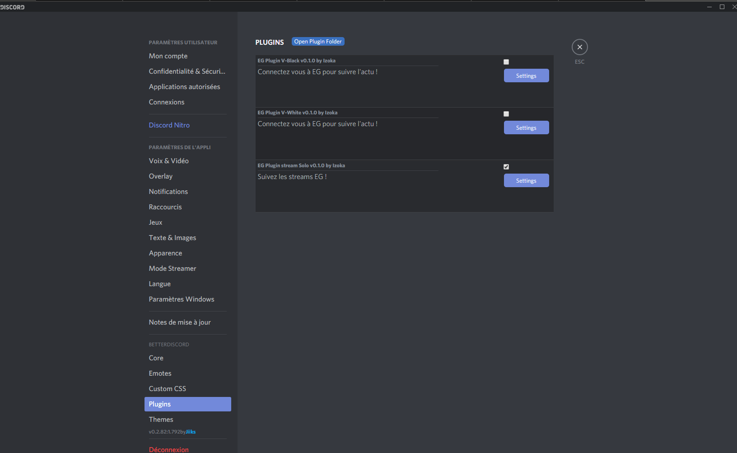
Task: Open Discord Nitro link
Action: [x=187, y=125]
